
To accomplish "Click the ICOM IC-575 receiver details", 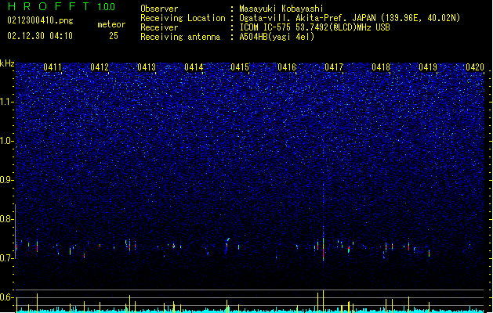I will (314, 27).
